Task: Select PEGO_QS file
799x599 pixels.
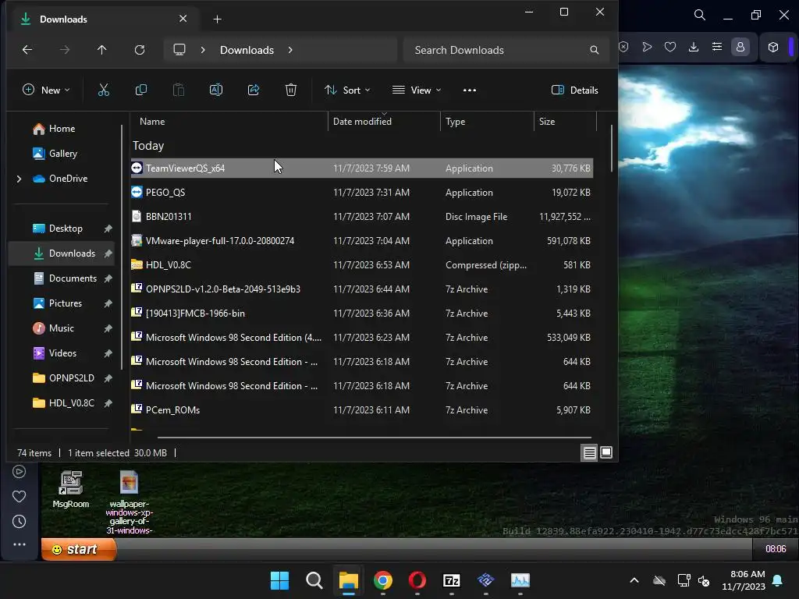Action: click(362, 193)
